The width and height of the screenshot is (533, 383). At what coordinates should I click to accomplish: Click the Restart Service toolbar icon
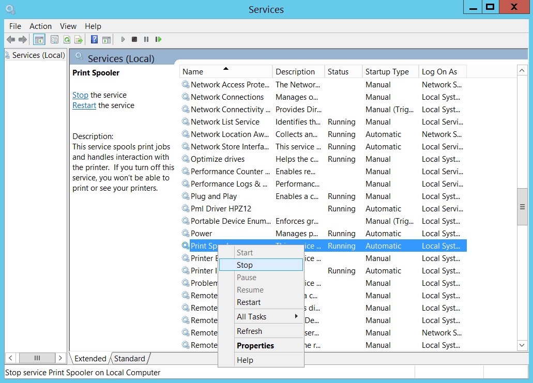click(x=158, y=39)
